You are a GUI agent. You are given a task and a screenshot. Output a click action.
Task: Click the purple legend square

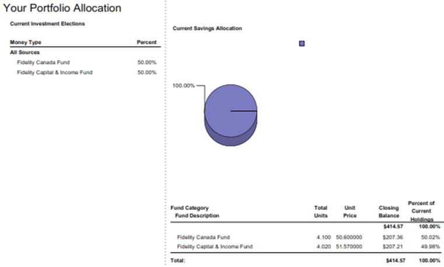[x=302, y=44]
